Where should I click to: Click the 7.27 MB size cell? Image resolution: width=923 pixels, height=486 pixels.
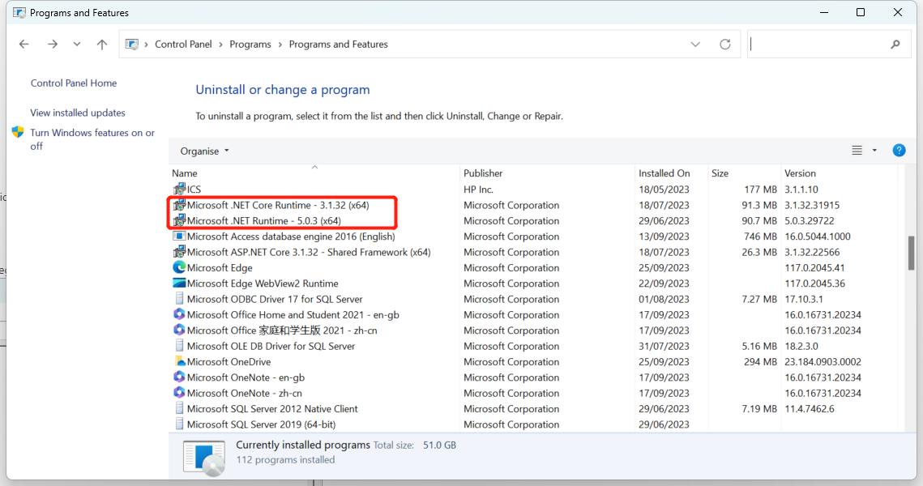point(759,300)
